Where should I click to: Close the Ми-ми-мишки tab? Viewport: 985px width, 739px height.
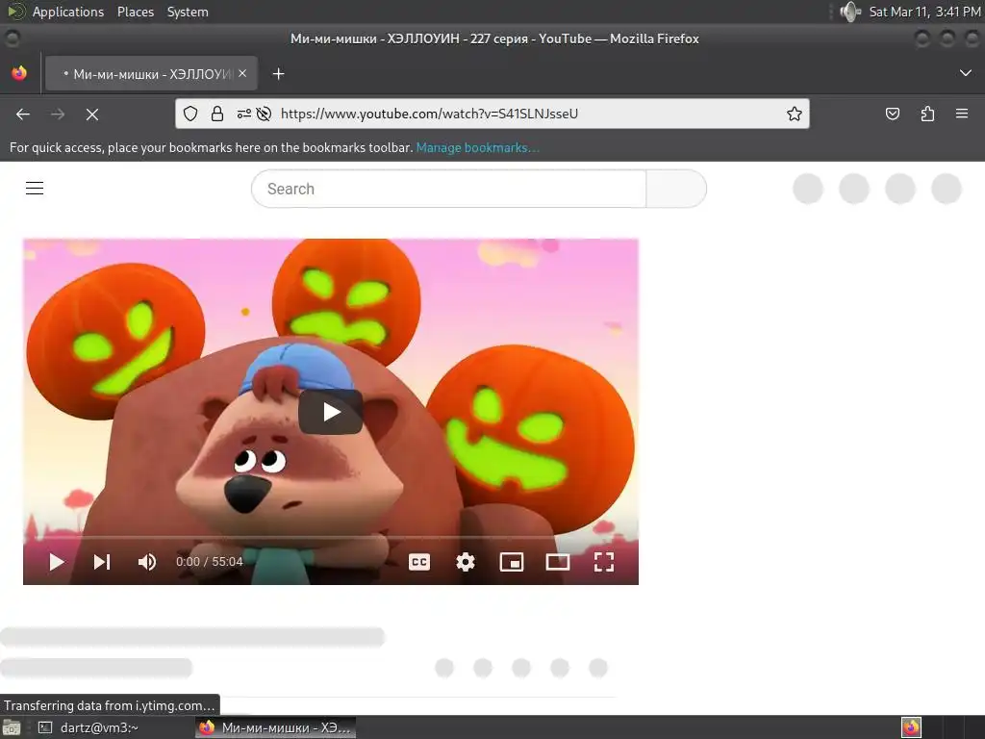click(242, 73)
